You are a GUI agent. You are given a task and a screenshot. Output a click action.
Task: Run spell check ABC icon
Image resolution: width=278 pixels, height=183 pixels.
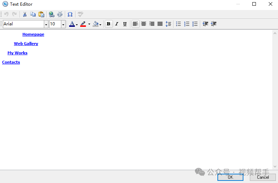[80, 14]
